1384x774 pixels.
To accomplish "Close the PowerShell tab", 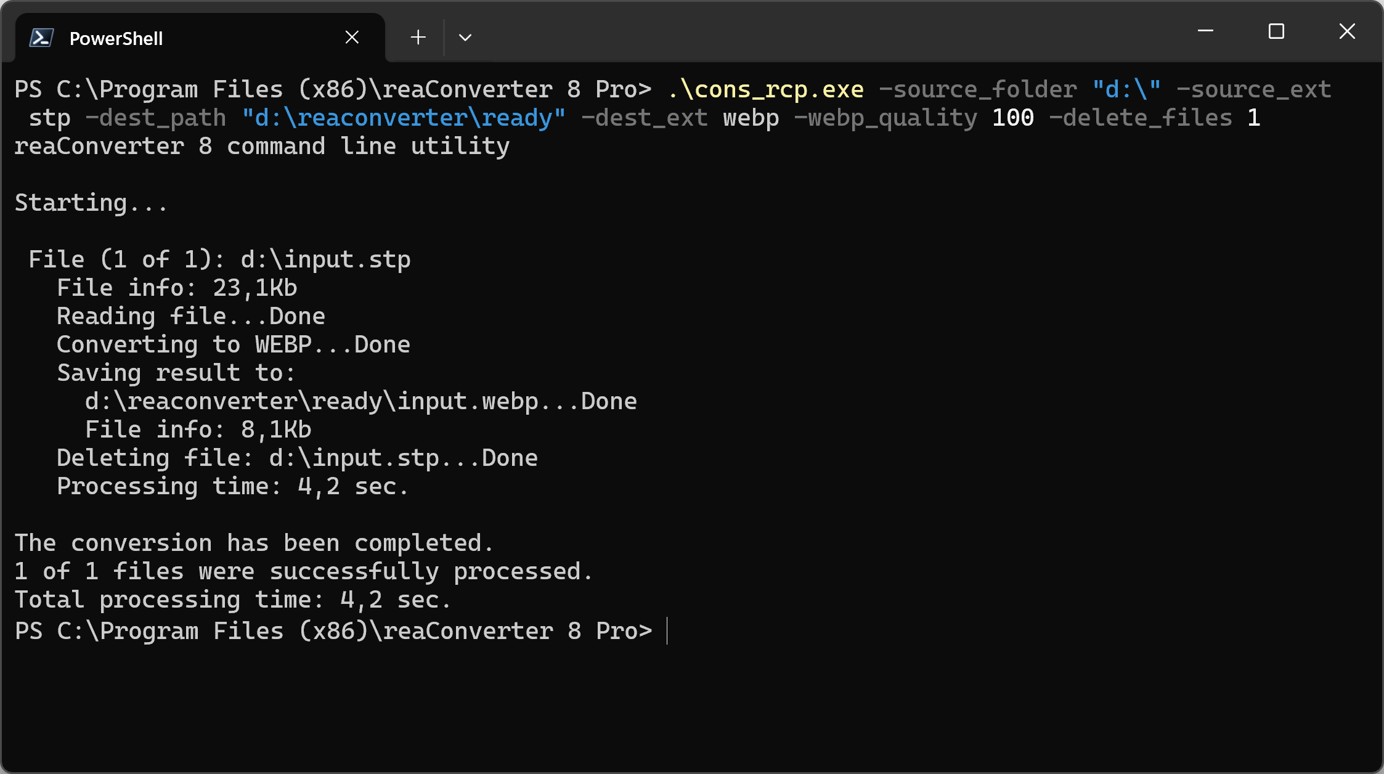I will click(x=352, y=37).
